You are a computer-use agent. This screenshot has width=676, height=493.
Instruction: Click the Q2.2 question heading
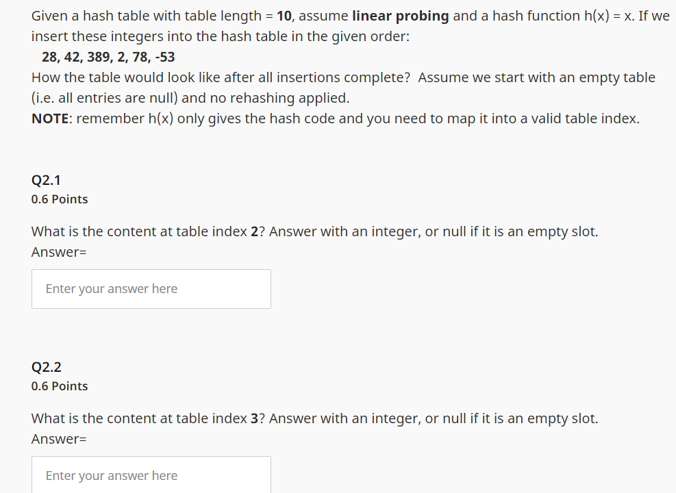tap(45, 367)
